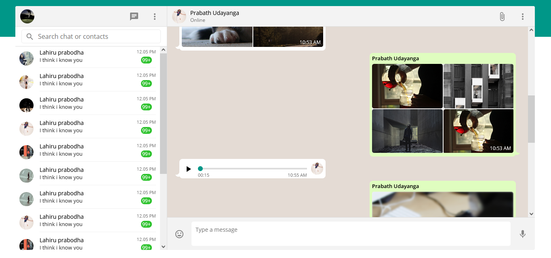Open the conversation three-dot menu
This screenshot has width=551, height=258.
pos(523,17)
